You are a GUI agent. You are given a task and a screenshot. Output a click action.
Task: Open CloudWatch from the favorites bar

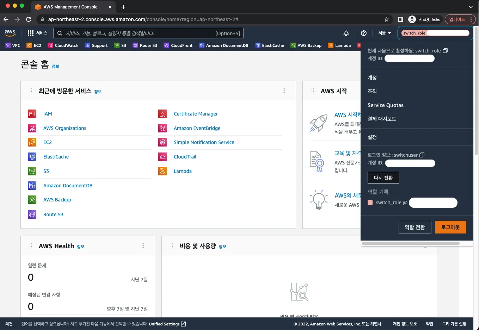point(63,45)
